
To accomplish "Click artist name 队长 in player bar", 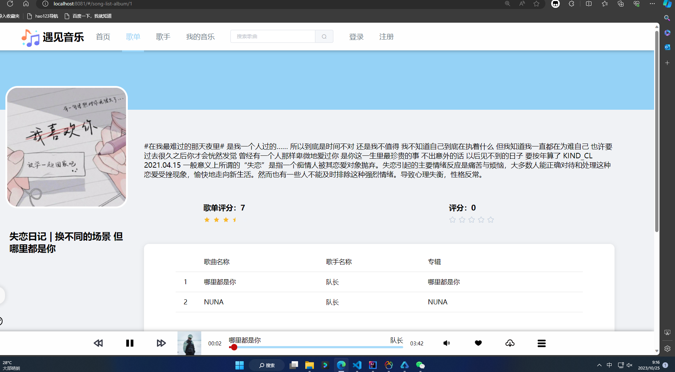I will (396, 340).
